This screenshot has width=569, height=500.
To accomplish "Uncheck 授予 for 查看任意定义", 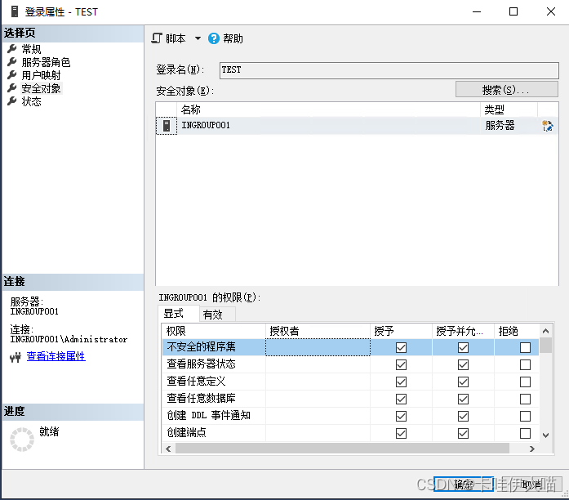I will 401,382.
